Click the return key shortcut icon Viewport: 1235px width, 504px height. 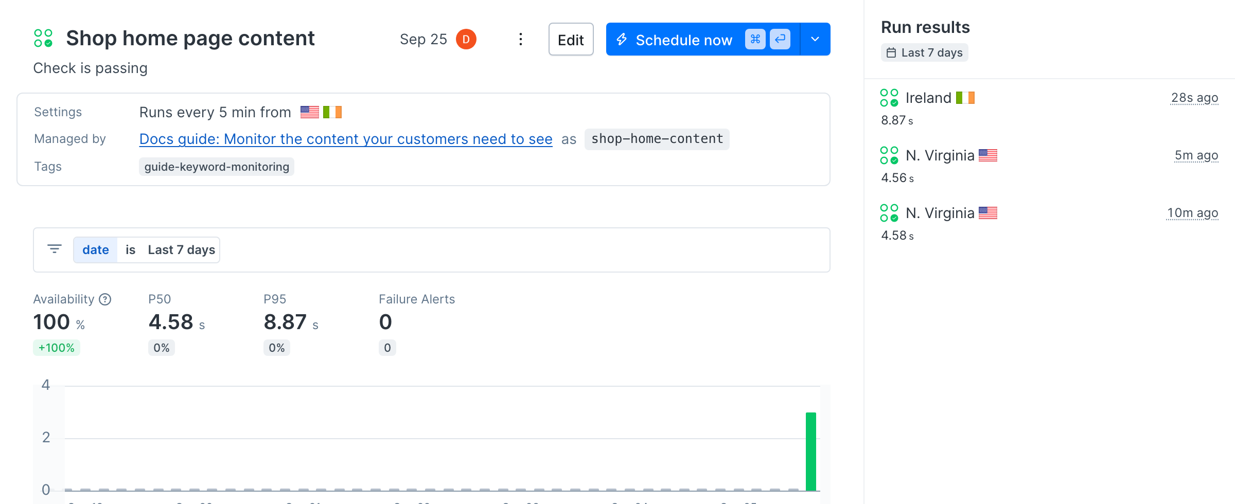click(x=780, y=39)
